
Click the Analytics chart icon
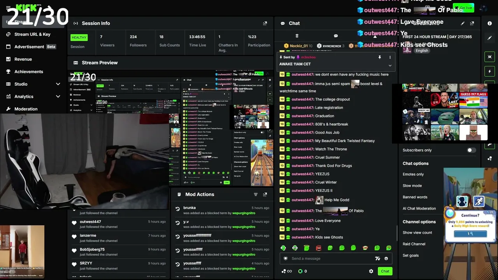tap(8, 96)
